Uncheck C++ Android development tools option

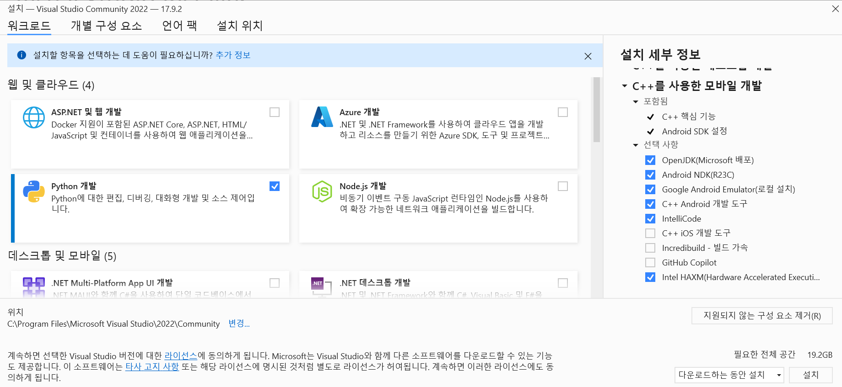point(650,204)
